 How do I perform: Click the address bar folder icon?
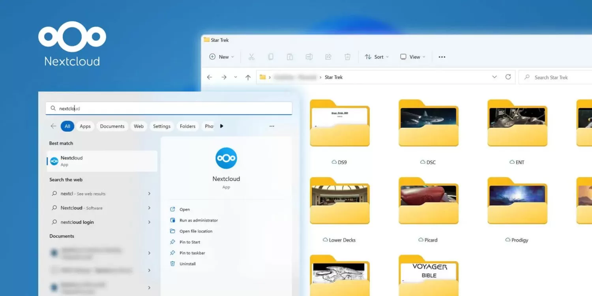click(262, 77)
